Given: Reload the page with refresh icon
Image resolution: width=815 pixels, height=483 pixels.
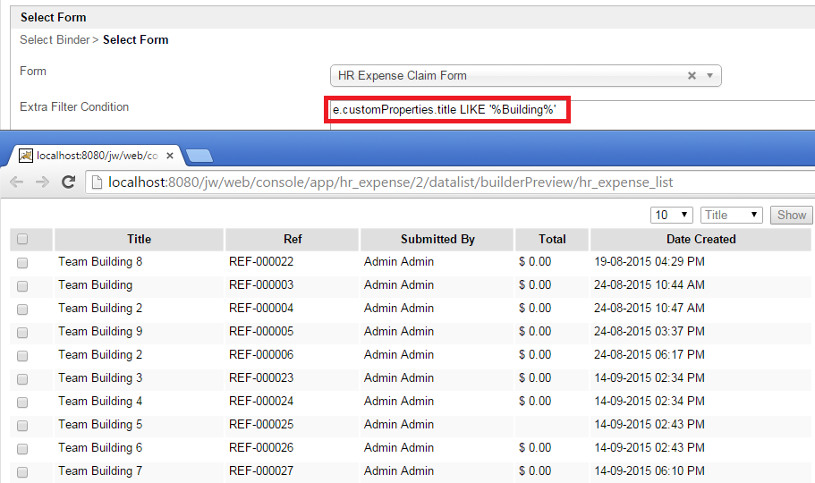Looking at the screenshot, I should click(x=68, y=182).
